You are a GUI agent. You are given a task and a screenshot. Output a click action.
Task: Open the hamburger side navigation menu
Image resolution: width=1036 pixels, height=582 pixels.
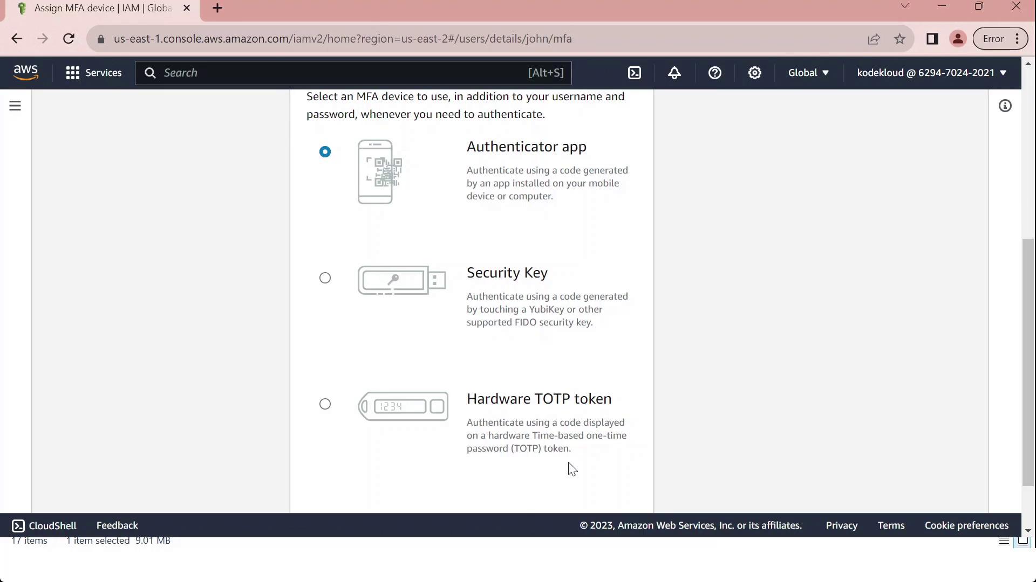pos(15,106)
